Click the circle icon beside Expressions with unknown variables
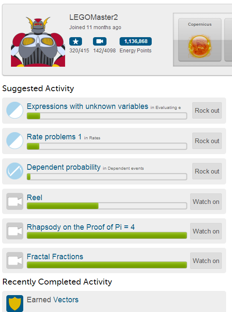 15,110
